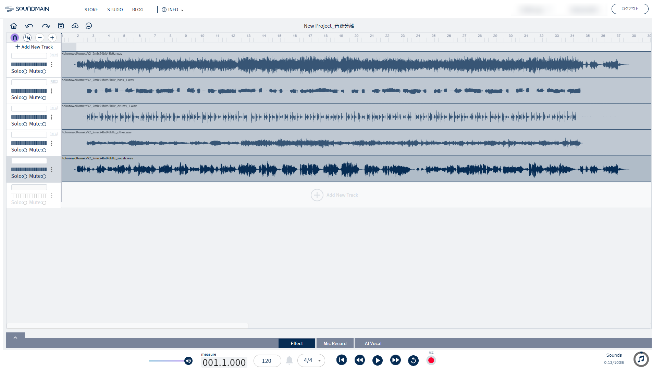Switch to the Effect tab
Screen dimensions: 652x369
(x=297, y=343)
